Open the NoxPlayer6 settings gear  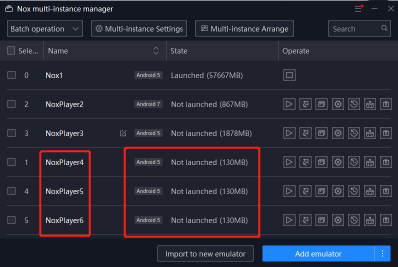(x=338, y=220)
